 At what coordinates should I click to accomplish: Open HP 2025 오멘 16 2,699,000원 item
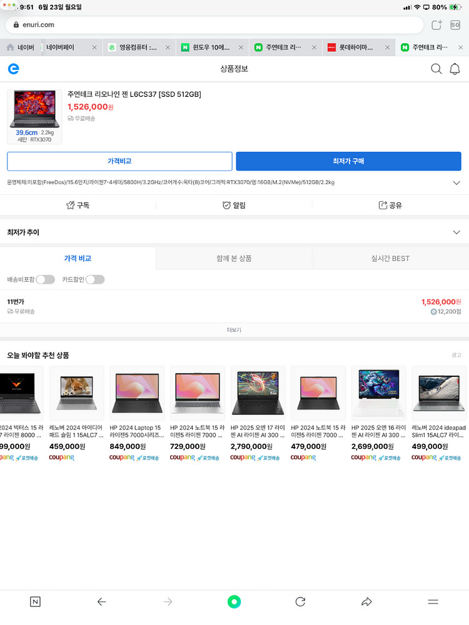pyautogui.click(x=379, y=413)
